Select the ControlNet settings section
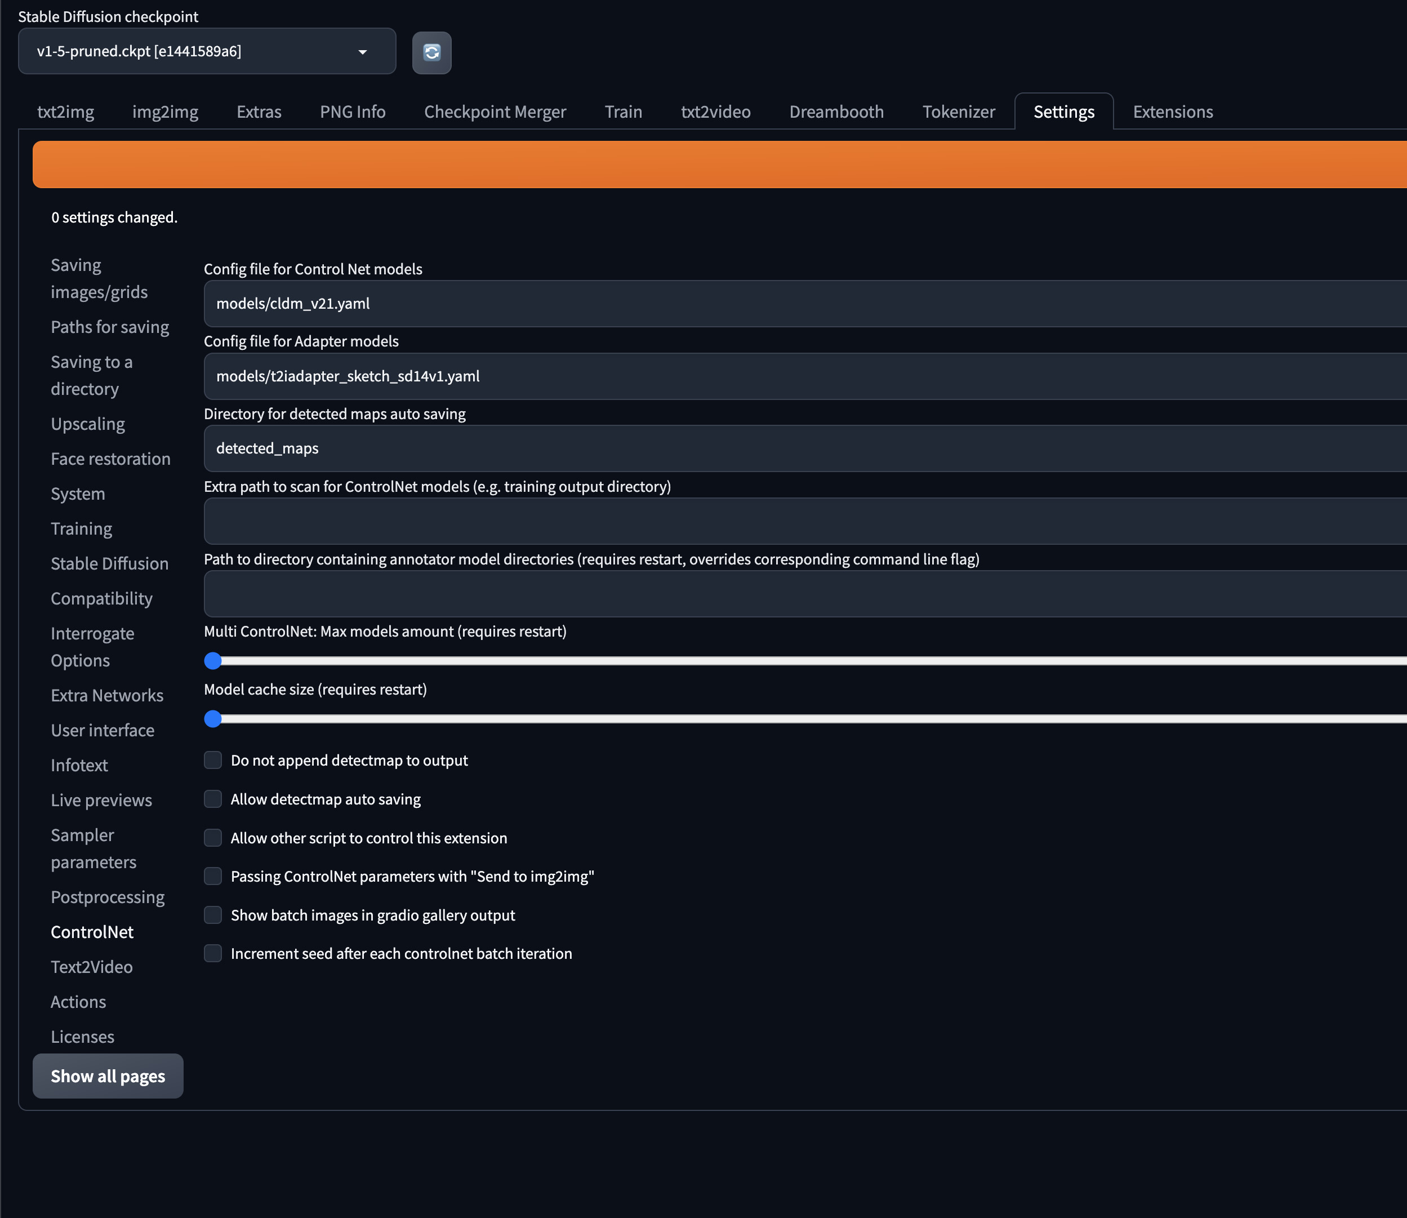1407x1218 pixels. (x=92, y=932)
